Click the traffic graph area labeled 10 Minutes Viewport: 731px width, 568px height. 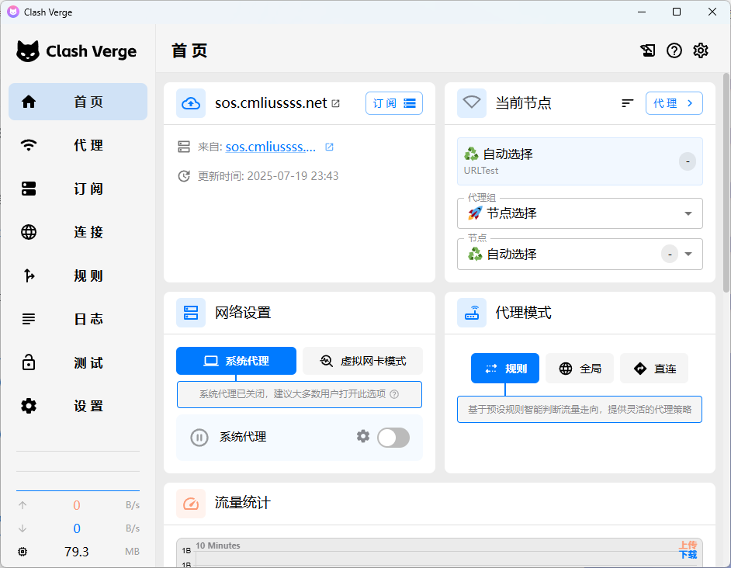pyautogui.click(x=439, y=553)
